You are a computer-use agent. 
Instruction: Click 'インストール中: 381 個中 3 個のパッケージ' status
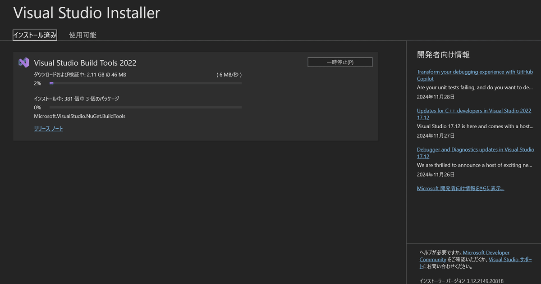[76, 99]
